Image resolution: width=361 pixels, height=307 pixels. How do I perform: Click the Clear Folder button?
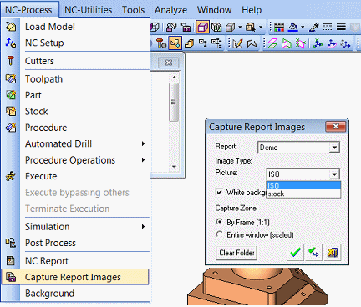pyautogui.click(x=236, y=253)
